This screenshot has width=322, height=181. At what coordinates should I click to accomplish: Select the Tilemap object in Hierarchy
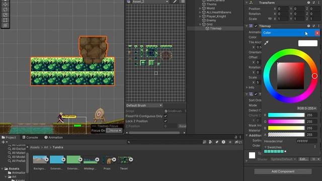click(x=215, y=28)
